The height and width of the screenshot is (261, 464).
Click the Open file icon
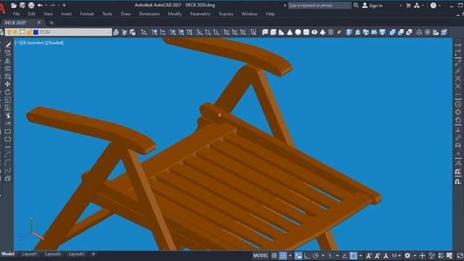(x=14, y=5)
